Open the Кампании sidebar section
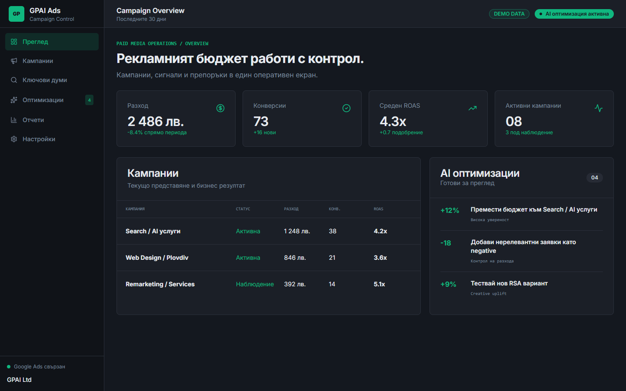The height and width of the screenshot is (391, 626). tap(52, 61)
